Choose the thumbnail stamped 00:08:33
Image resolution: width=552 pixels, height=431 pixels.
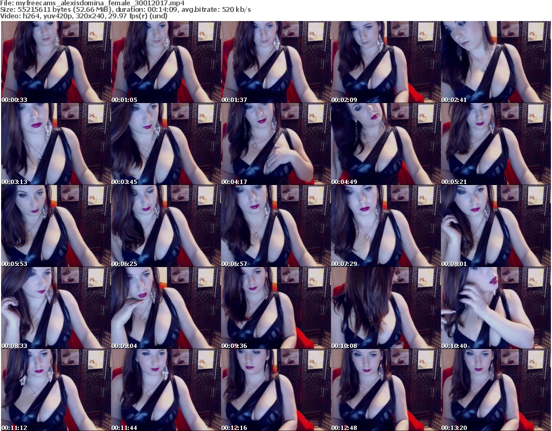point(56,308)
